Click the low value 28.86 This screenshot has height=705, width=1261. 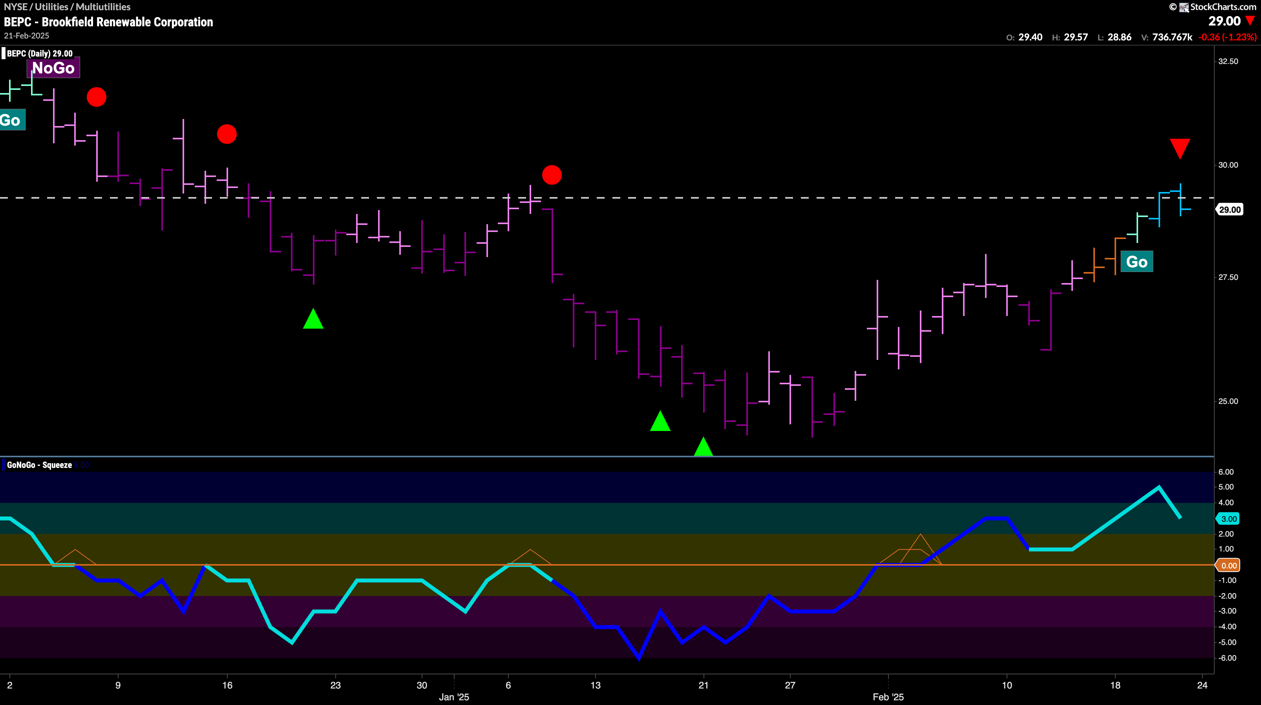[x=1120, y=37]
